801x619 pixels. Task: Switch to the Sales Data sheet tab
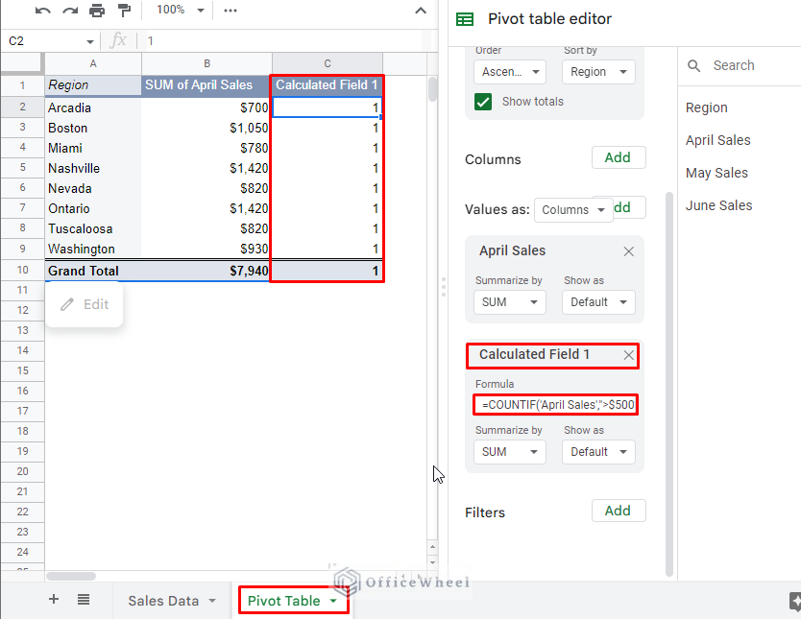point(171,601)
